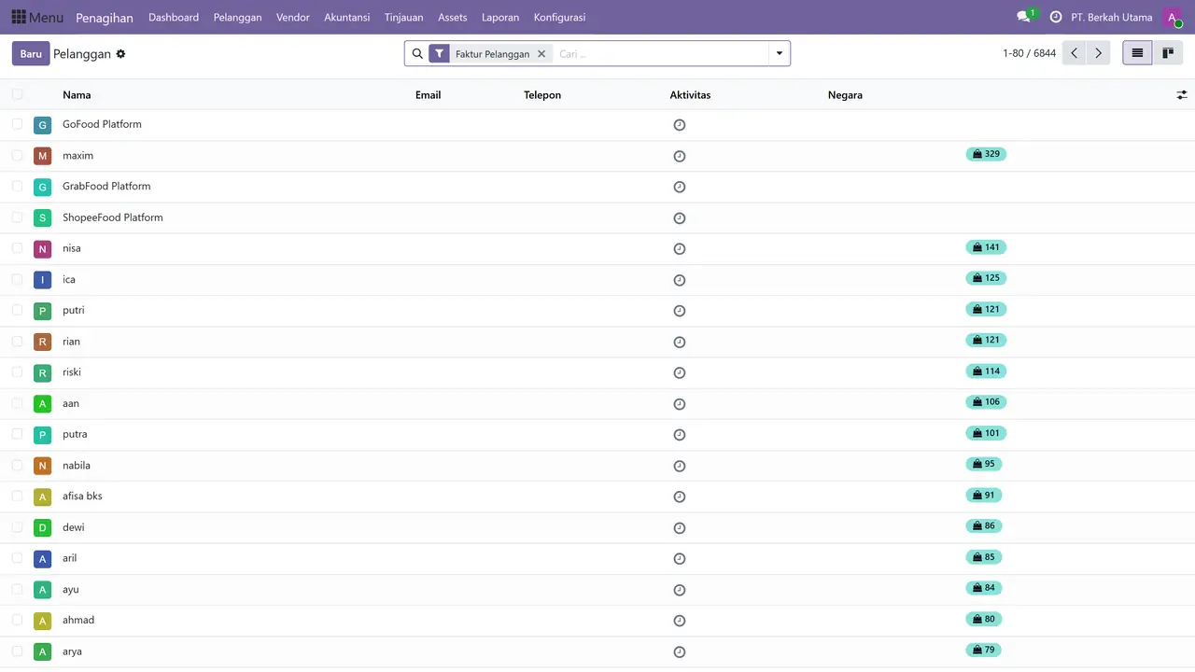This screenshot has width=1195, height=672.
Task: Remove the Faktur Pelanggan filter
Action: click(541, 54)
